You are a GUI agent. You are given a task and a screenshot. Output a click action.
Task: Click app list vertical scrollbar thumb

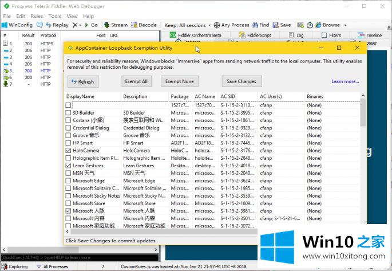tap(363, 113)
